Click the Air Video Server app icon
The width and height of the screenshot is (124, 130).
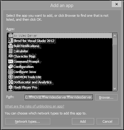click(x=11, y=36)
